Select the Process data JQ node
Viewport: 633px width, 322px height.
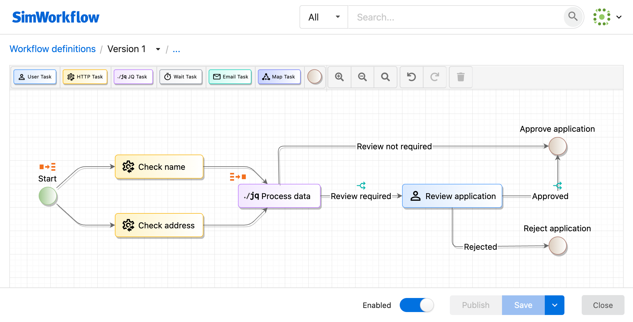279,196
